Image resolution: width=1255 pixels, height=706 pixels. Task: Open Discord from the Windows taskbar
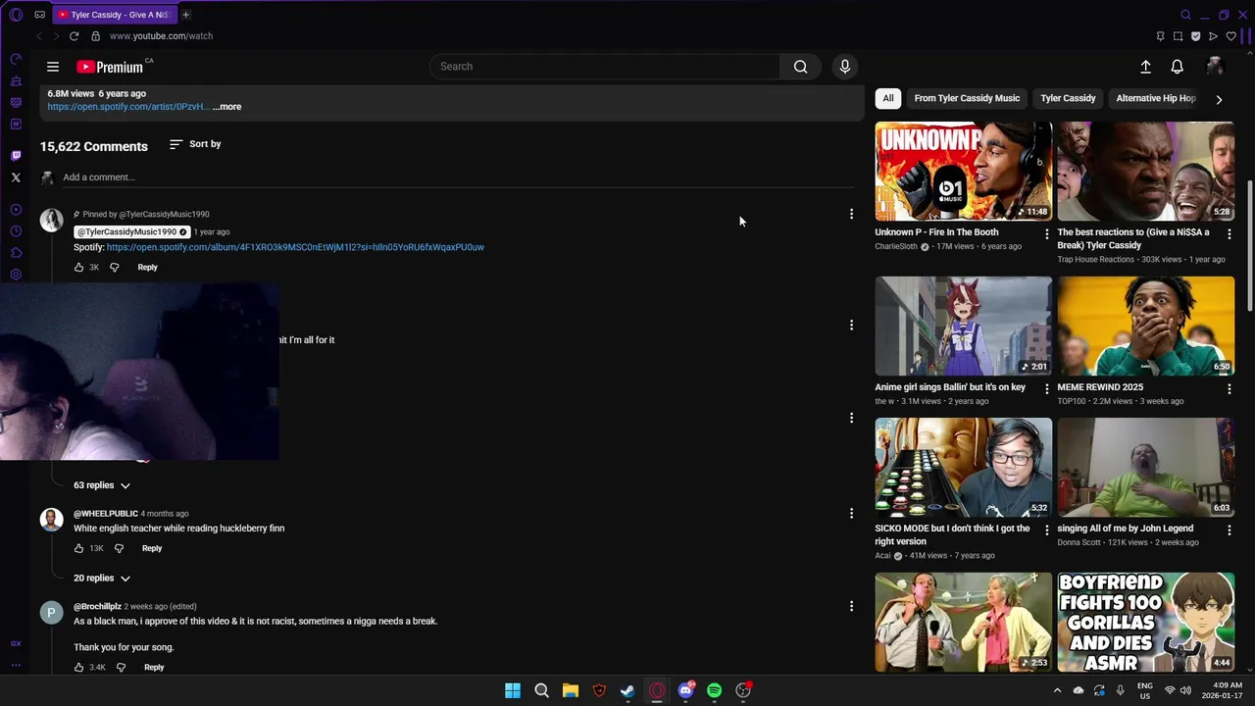685,690
